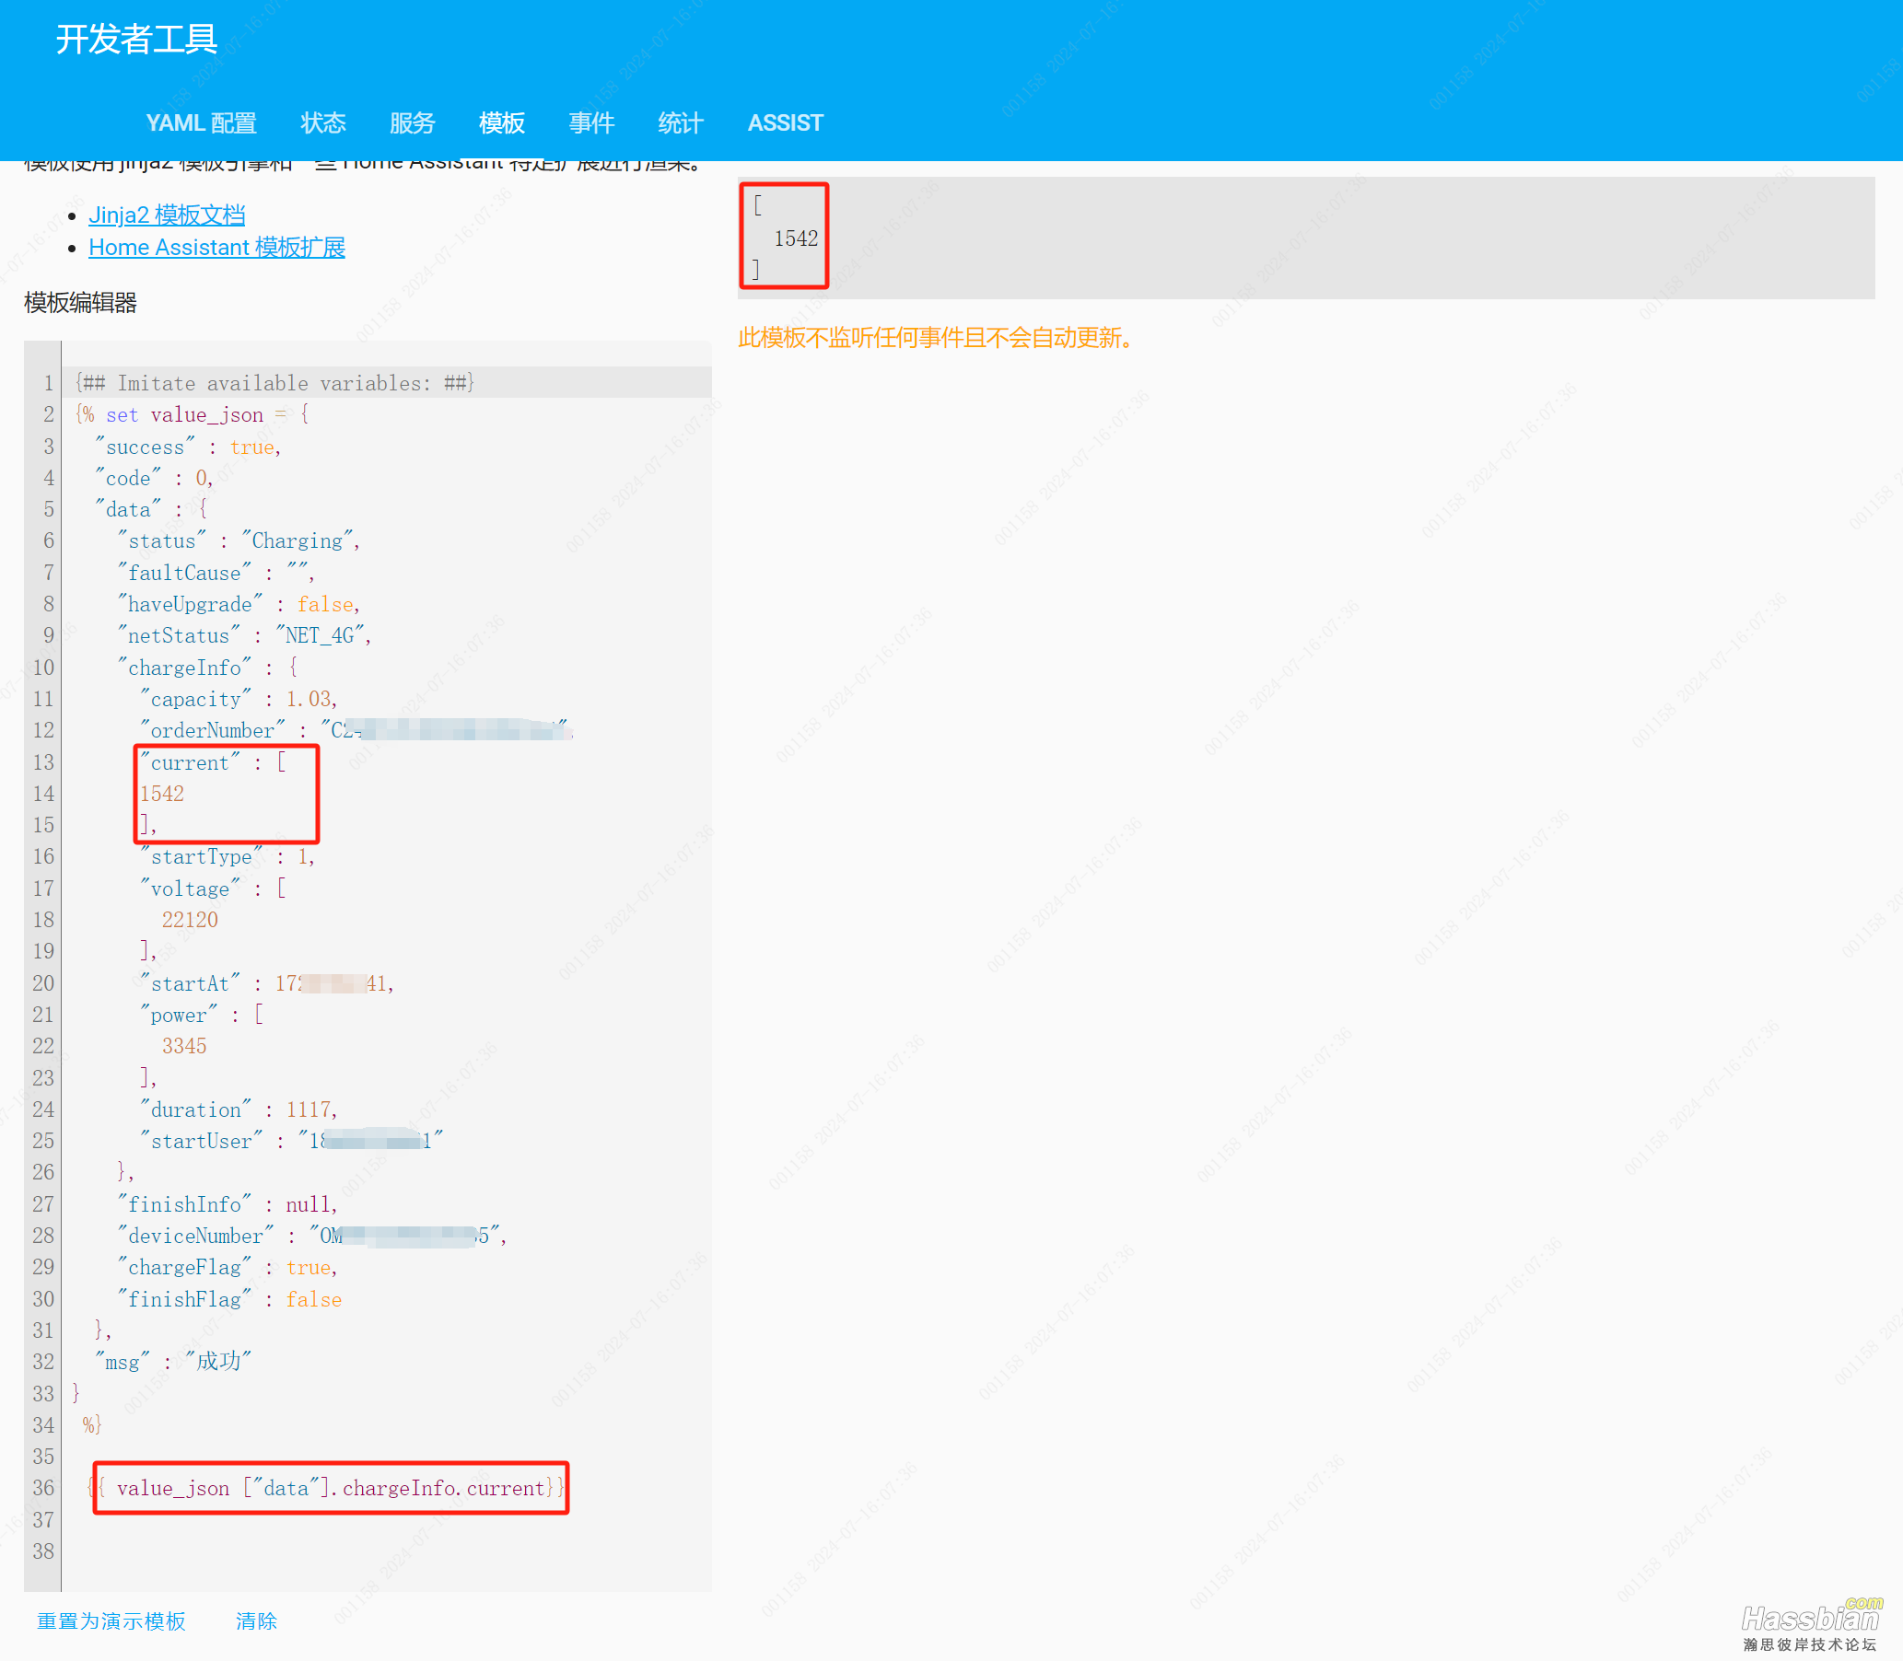Click the "finishFlag" : false line
The image size is (1903, 1661).
[x=230, y=1298]
